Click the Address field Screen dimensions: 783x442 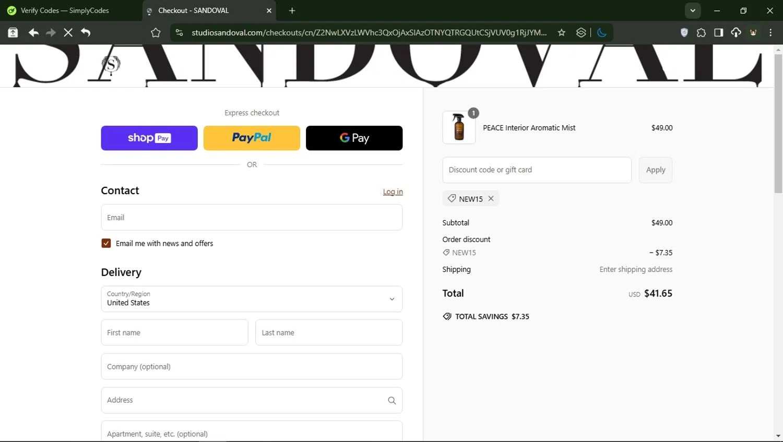click(x=252, y=400)
